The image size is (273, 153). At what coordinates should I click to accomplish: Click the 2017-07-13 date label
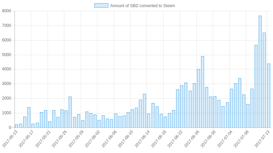tap(262, 139)
